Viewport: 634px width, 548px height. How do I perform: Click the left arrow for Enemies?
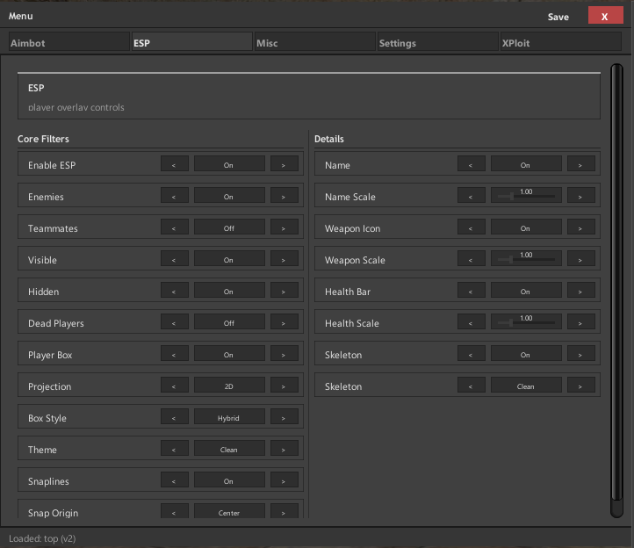tap(174, 195)
